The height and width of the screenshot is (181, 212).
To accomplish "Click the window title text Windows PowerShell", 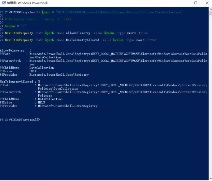I will 32,3.
